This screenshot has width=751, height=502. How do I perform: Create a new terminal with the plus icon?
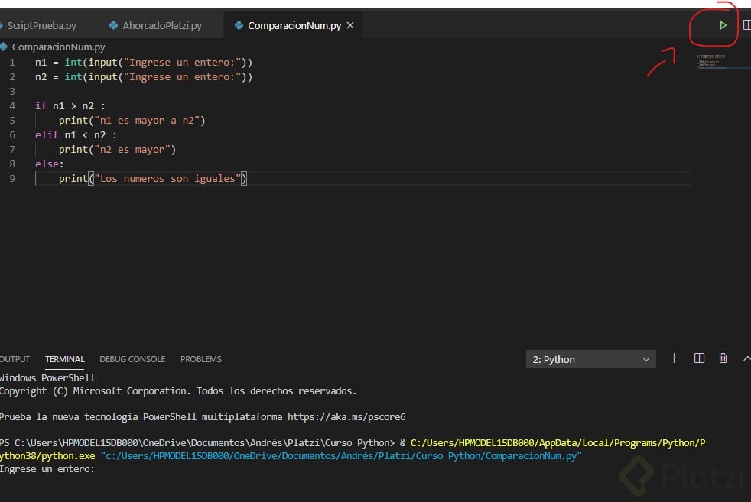point(674,358)
